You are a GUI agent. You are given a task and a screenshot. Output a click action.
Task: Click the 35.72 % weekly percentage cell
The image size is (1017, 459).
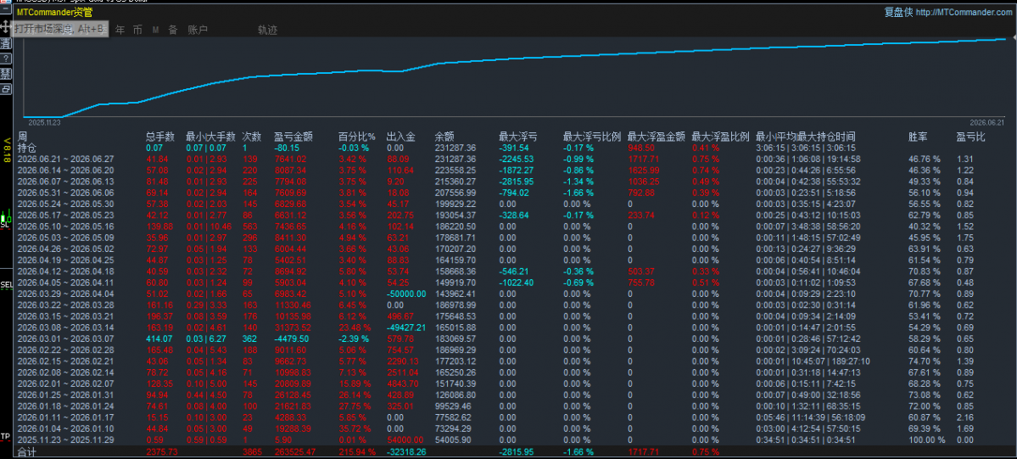(x=355, y=428)
